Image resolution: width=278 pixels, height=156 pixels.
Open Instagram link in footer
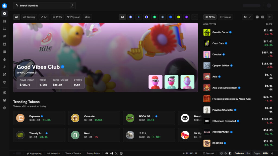point(121,153)
